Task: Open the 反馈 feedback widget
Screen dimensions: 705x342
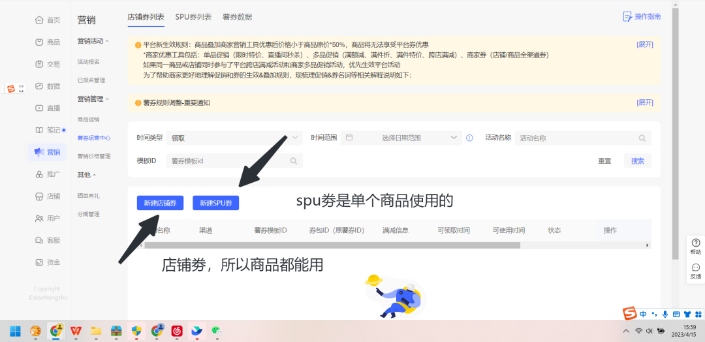Action: pyautogui.click(x=696, y=271)
